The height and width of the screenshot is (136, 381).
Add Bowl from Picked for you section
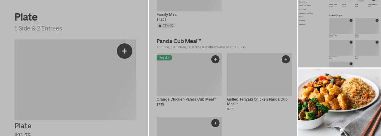pyautogui.click(x=377, y=42)
